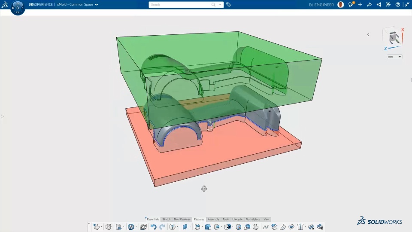Open the notifications bell
Image resolution: width=412 pixels, height=232 pixels.
click(x=351, y=4)
